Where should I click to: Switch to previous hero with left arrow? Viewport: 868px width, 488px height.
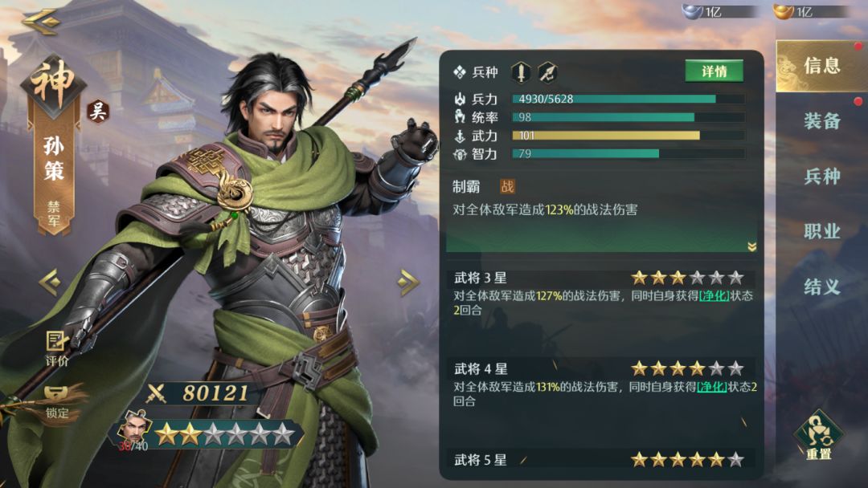point(50,282)
